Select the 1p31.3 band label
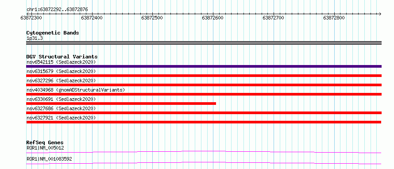394x169 pixels. [35, 38]
